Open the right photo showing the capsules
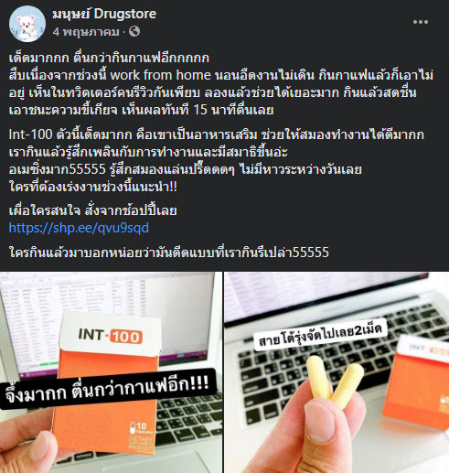449x473 pixels. pos(337,372)
